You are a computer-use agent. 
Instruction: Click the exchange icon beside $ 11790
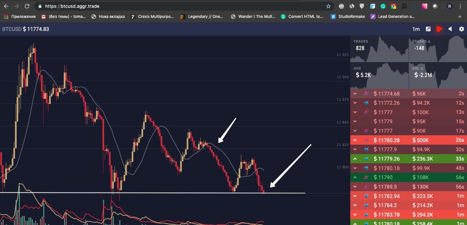pyautogui.click(x=367, y=177)
